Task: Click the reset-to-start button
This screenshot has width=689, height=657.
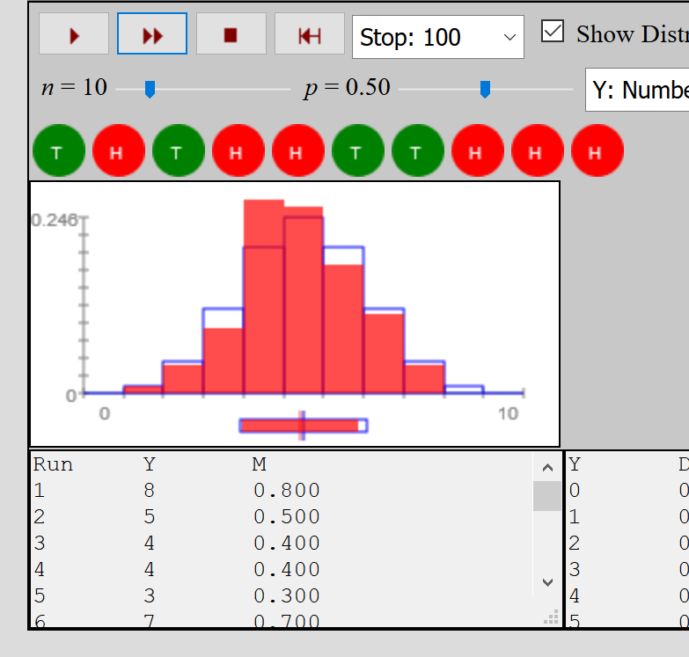Action: tap(310, 33)
